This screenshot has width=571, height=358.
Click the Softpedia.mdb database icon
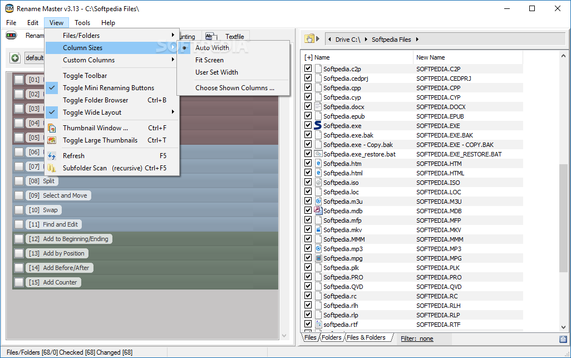(318, 211)
